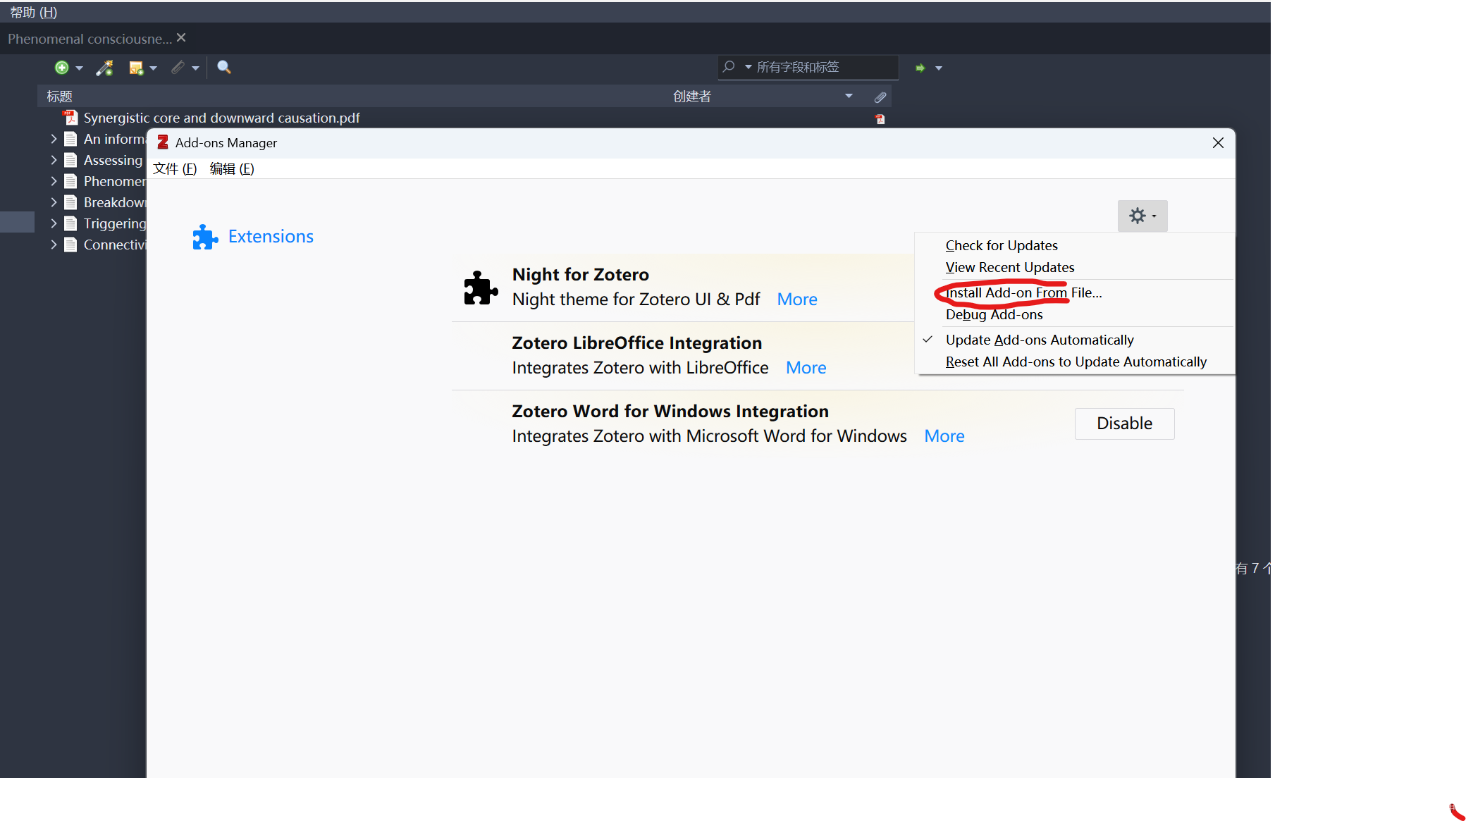Toggle Update Add-ons Automatically
Image resolution: width=1466 pixels, height=821 pixels.
1040,339
